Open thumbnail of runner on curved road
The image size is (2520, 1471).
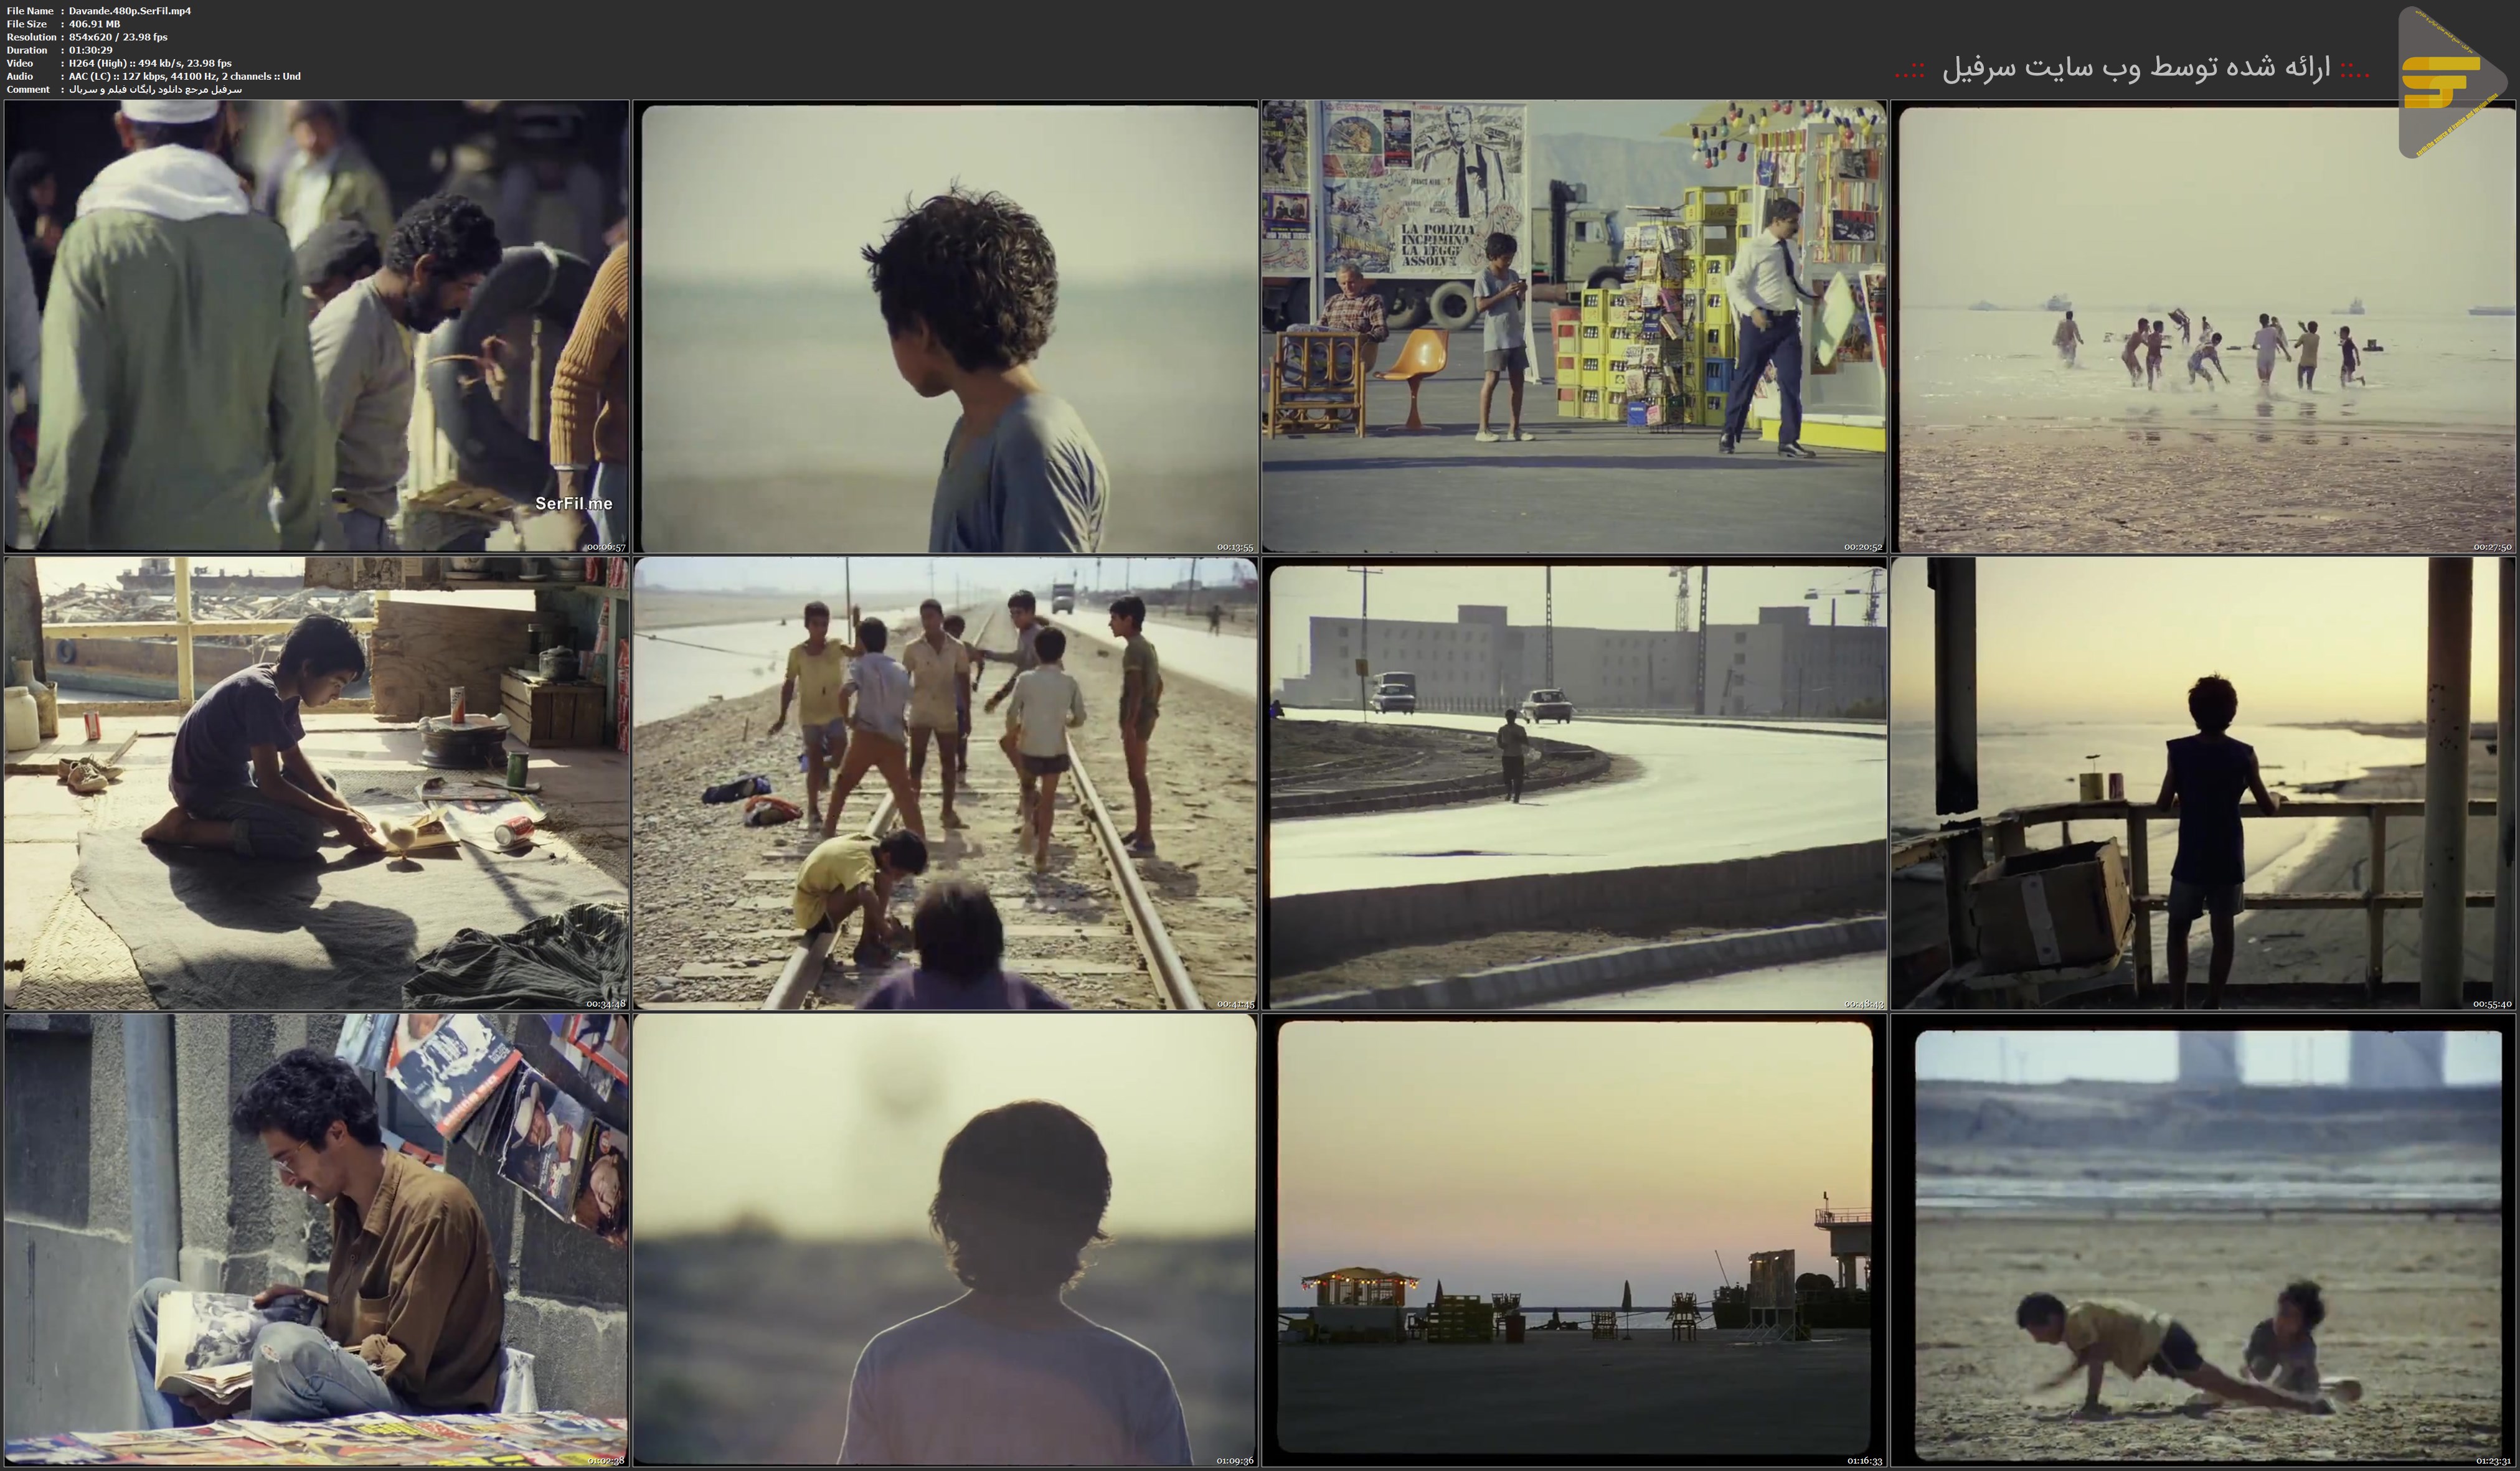click(x=1573, y=783)
